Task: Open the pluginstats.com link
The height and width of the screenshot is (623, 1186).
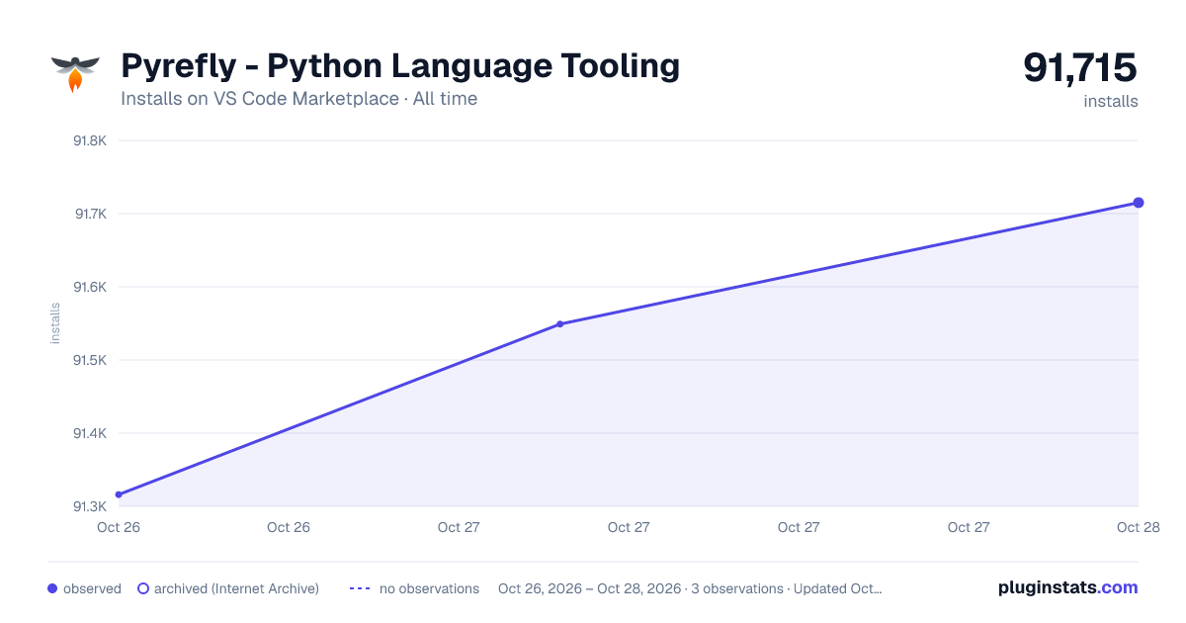Action: pyautogui.click(x=1068, y=587)
